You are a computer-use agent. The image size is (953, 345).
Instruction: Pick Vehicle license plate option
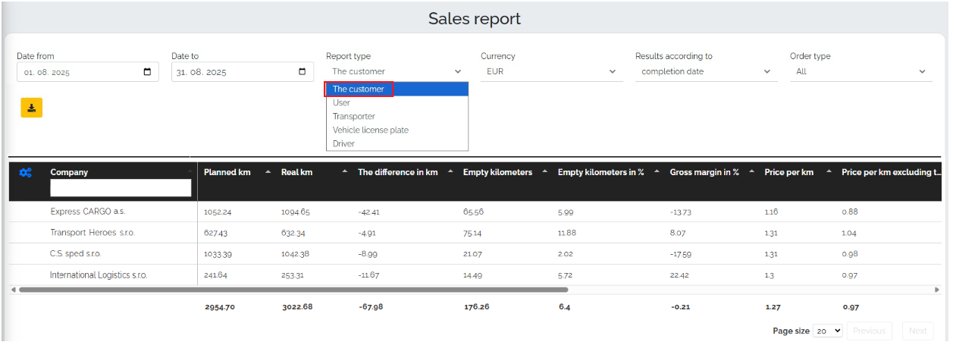pyautogui.click(x=371, y=130)
